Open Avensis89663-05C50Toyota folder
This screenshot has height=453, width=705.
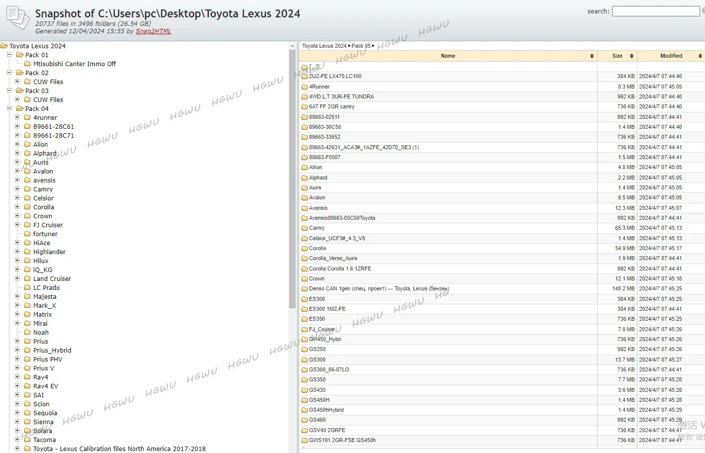[x=342, y=218]
